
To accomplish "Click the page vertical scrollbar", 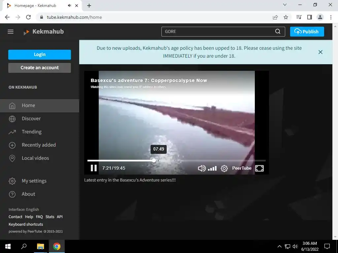I will 335,131.
